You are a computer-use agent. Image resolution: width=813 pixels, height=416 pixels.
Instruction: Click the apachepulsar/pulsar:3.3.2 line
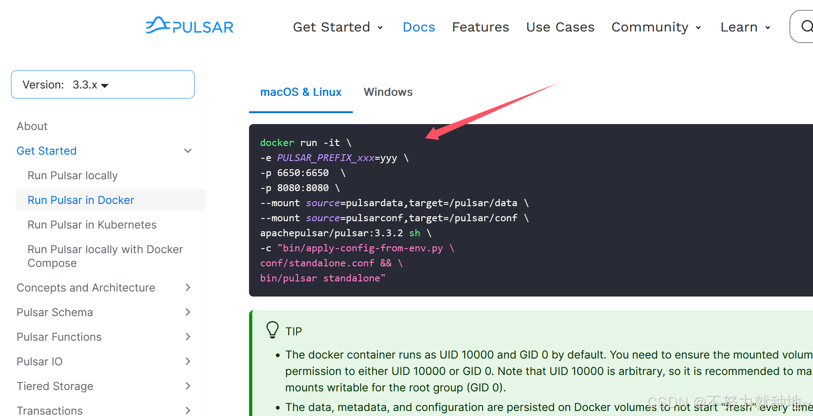(x=346, y=233)
